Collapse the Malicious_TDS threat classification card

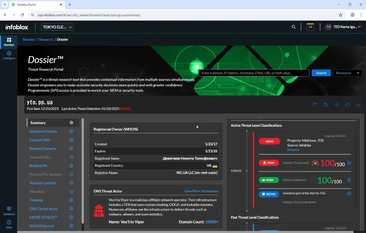click(x=348, y=140)
